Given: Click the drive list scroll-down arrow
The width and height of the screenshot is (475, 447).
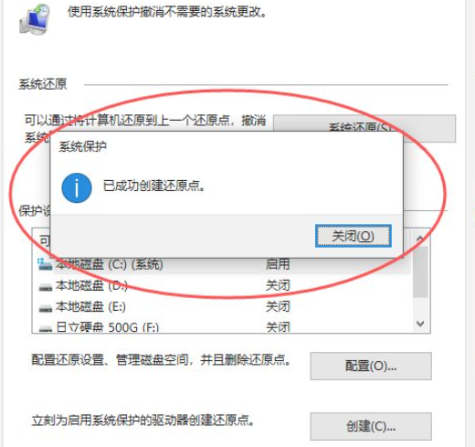Looking at the screenshot, I should (x=420, y=324).
